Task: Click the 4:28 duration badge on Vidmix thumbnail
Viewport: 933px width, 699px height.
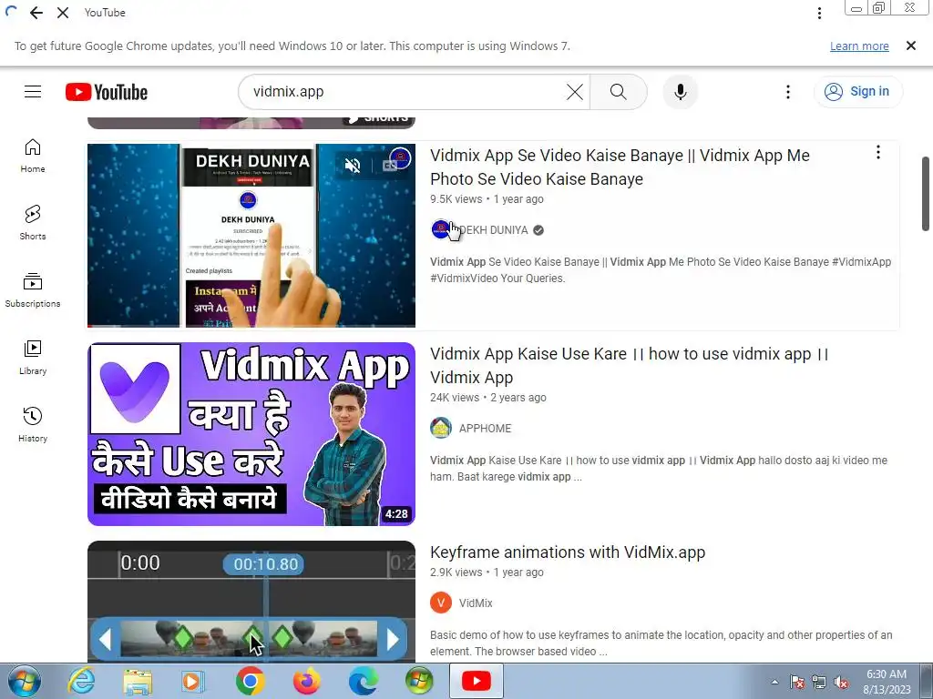Action: 396,513
